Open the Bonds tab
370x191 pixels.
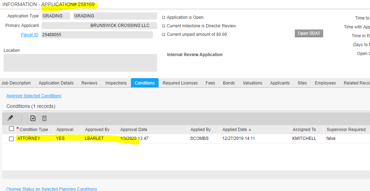coord(229,83)
